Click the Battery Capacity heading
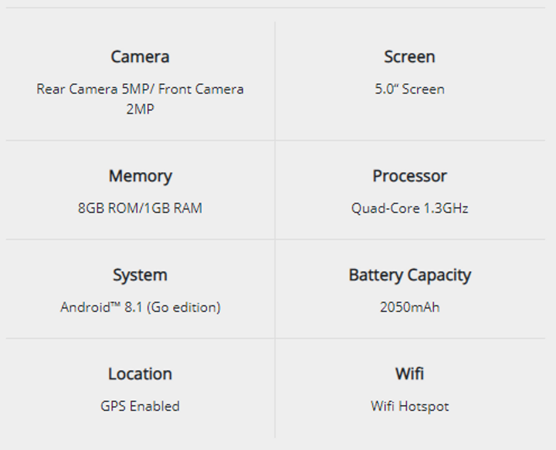 tap(410, 275)
